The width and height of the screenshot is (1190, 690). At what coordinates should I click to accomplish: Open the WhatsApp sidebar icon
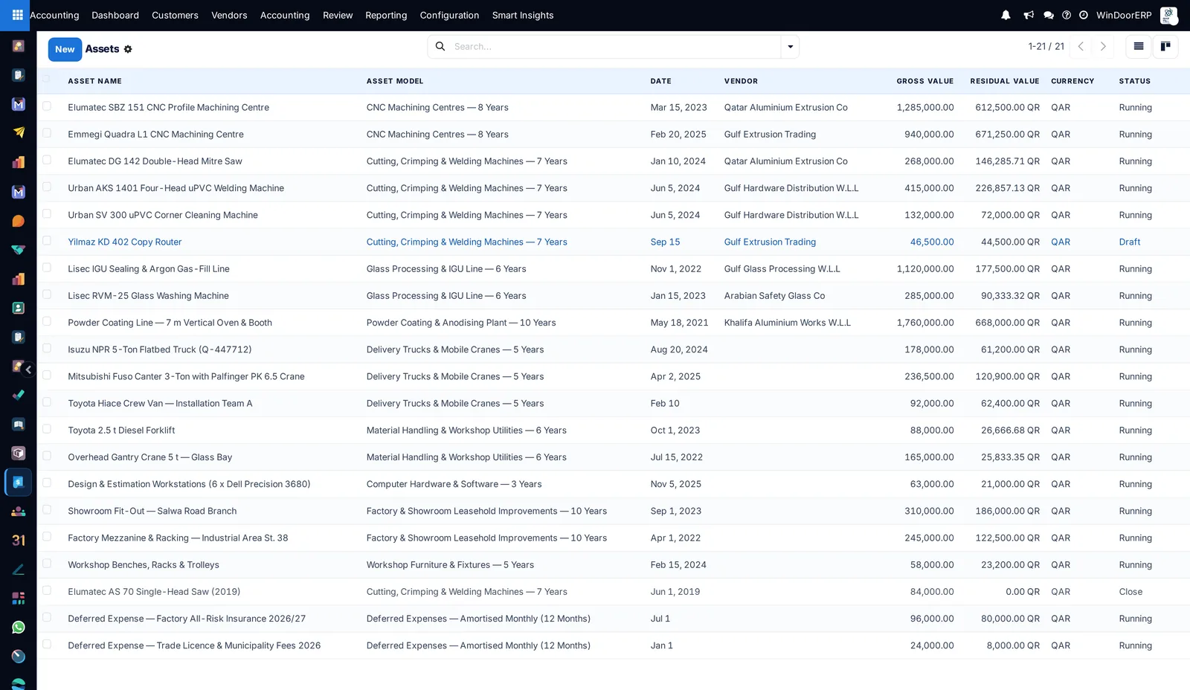tap(19, 628)
